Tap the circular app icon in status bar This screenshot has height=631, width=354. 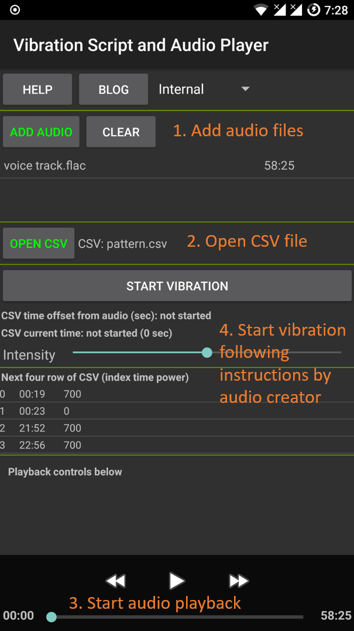[x=14, y=9]
